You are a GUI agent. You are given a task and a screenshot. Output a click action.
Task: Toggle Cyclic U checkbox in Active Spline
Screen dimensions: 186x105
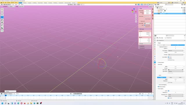click(x=169, y=91)
